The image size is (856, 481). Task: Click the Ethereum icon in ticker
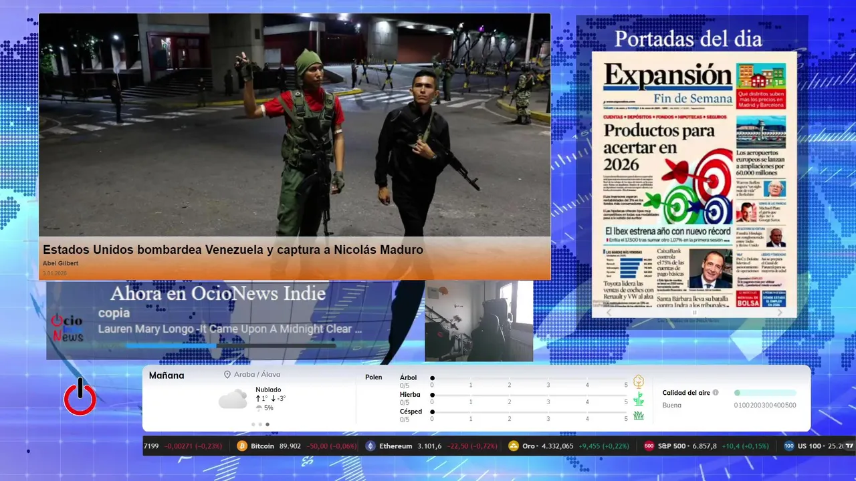pos(370,446)
